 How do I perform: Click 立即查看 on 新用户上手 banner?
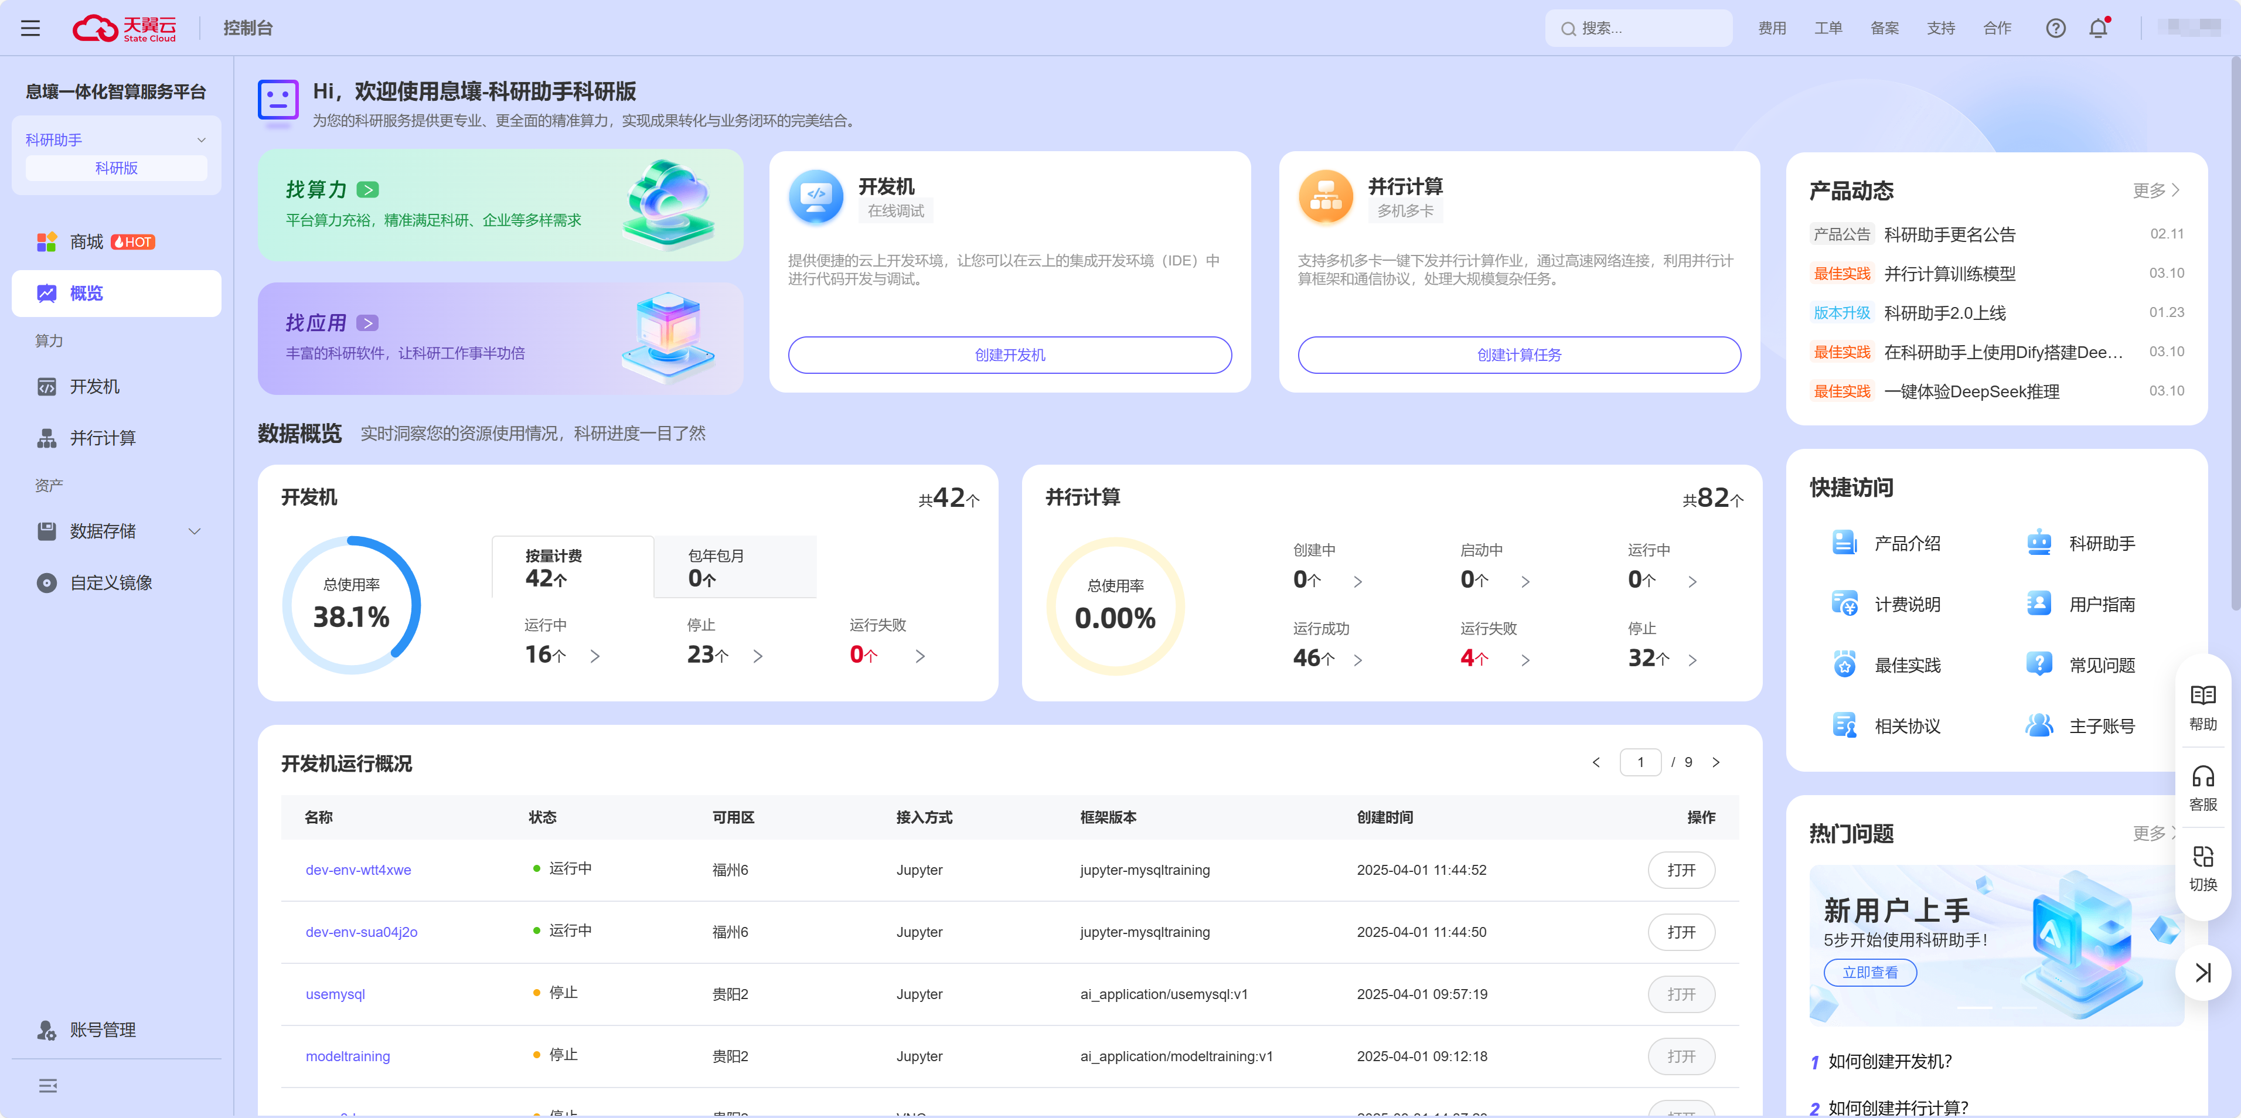click(x=1869, y=972)
